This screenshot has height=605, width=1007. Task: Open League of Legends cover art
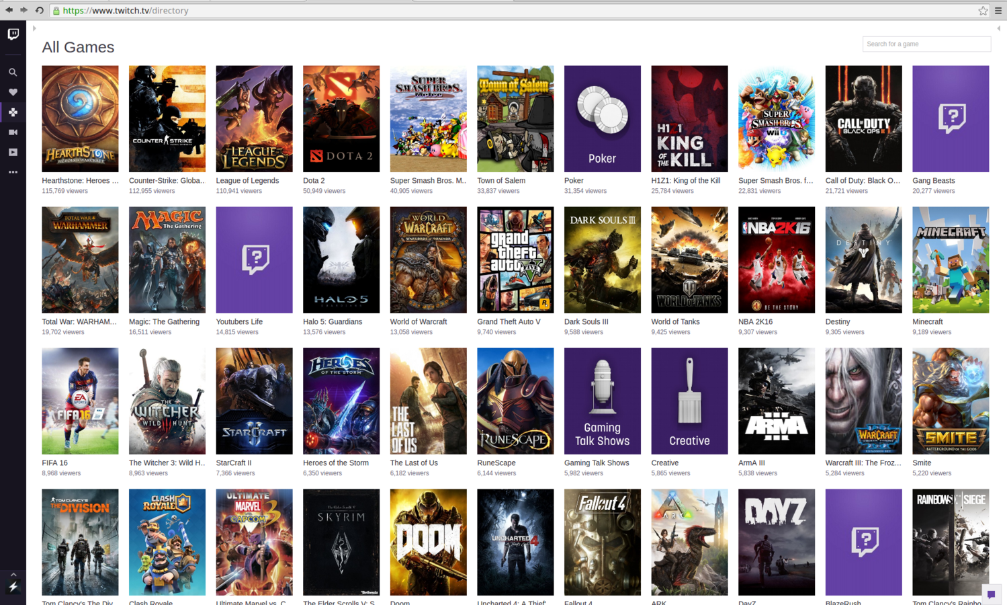(254, 119)
